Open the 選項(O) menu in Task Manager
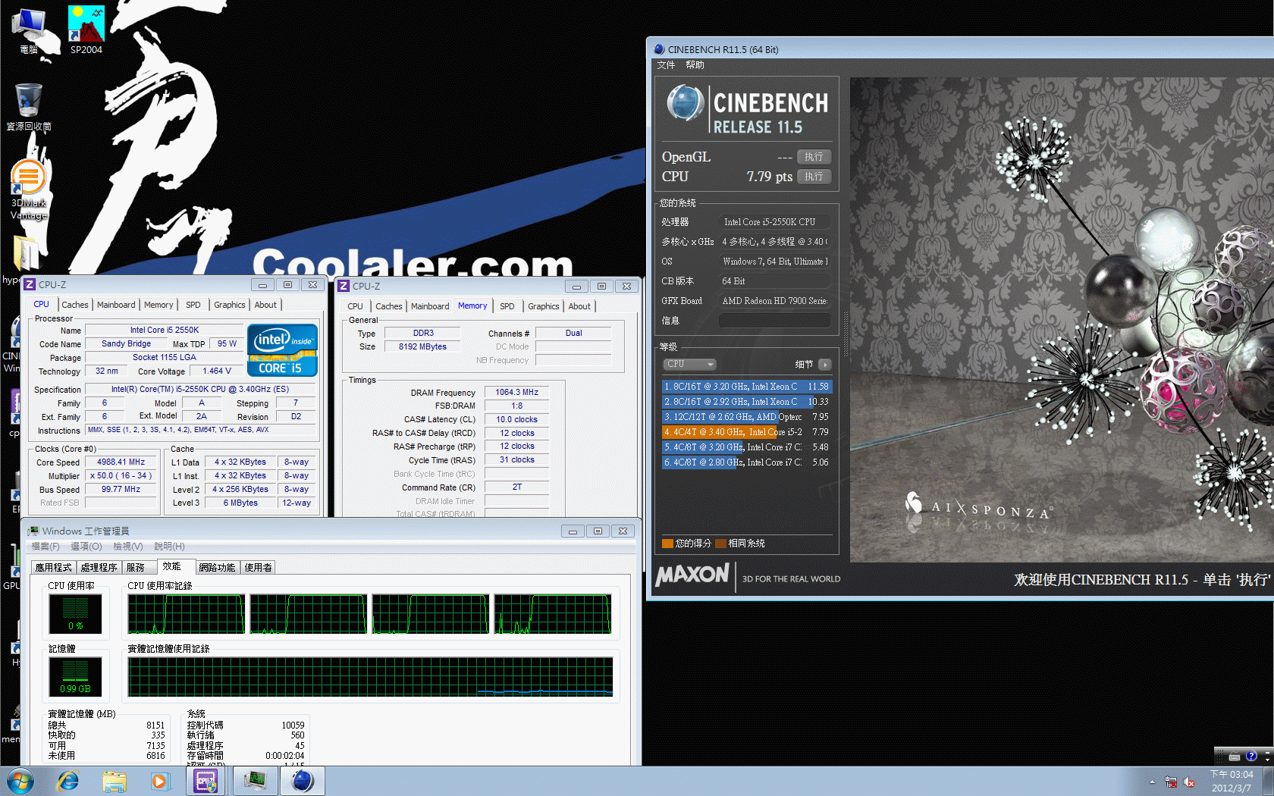Viewport: 1274px width, 796px height. 86,547
